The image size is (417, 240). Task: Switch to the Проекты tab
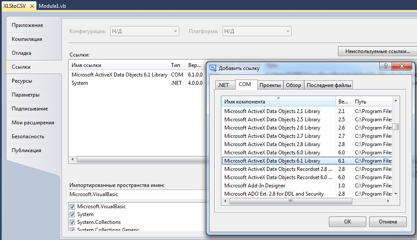[x=270, y=85]
